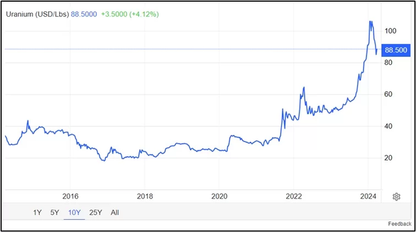Click the Uranium (USD/Lbs) chart title

tap(37, 13)
